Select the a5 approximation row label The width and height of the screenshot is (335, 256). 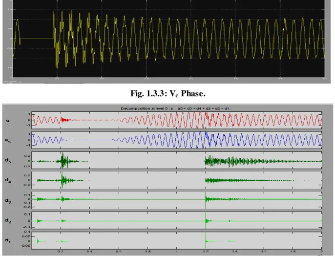(x=8, y=140)
